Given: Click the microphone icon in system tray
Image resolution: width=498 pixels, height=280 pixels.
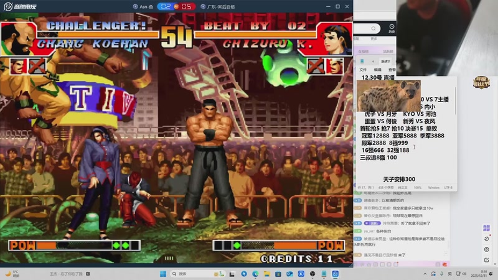Looking at the screenshot, I should (441, 274).
